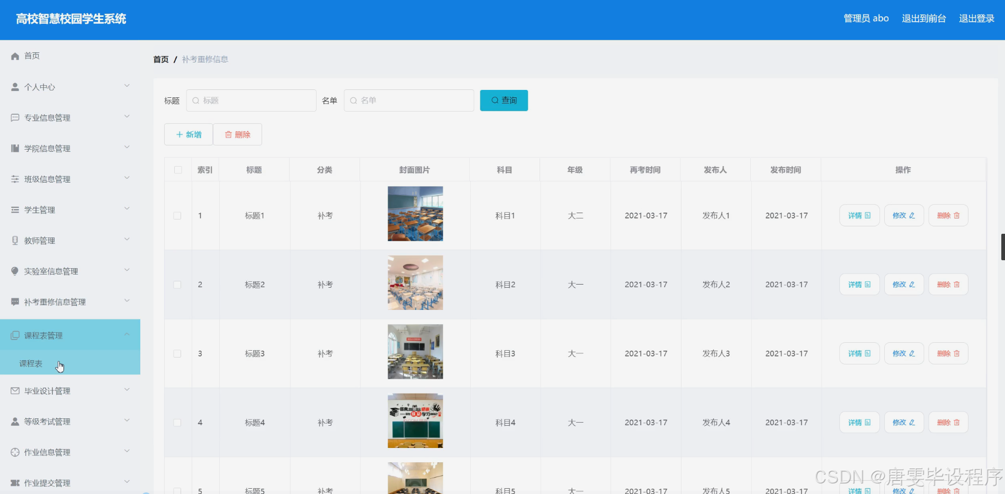Click the 标题 search input field
1005x494 pixels.
[251, 100]
